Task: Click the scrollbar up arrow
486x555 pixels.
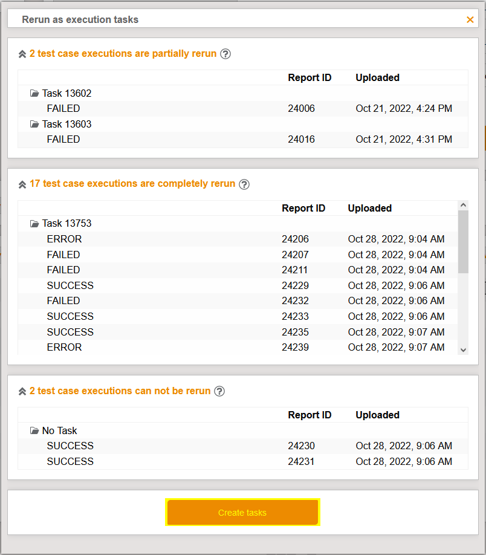Action: pos(464,204)
